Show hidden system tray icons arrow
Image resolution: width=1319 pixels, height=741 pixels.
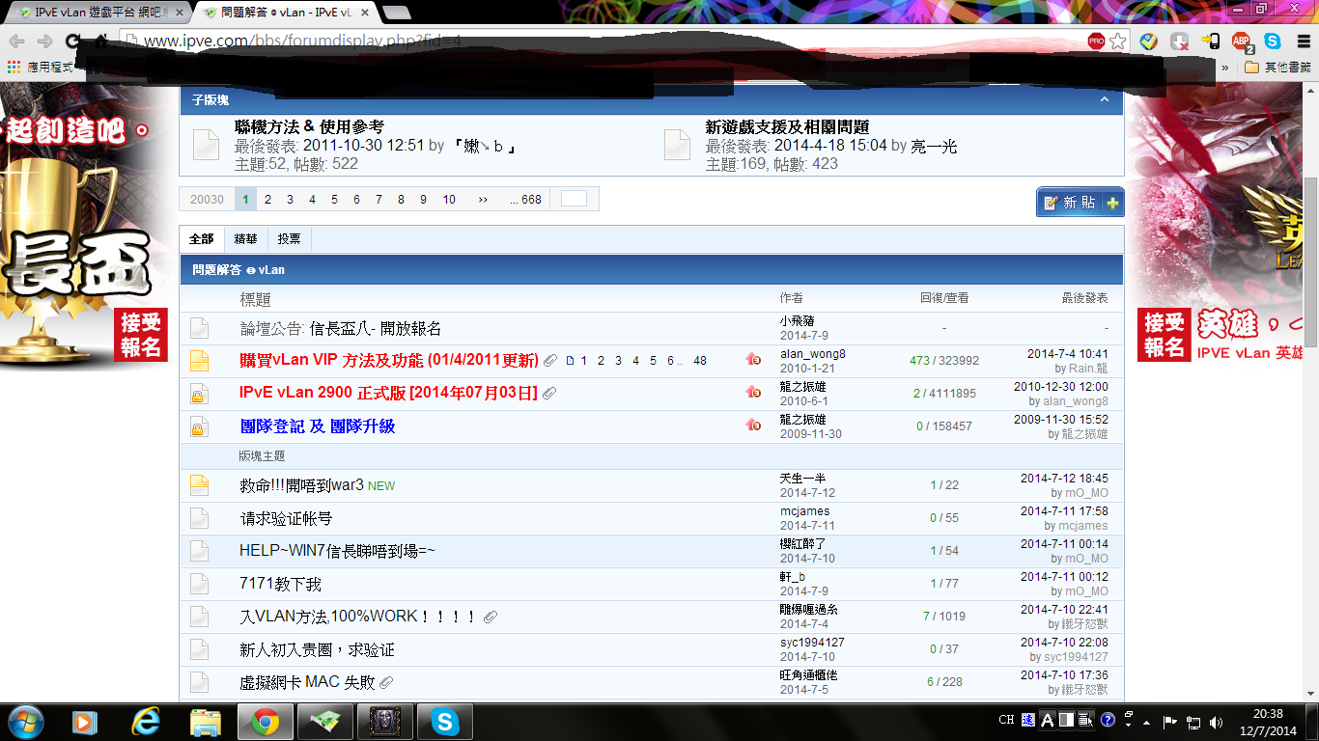click(x=1146, y=722)
